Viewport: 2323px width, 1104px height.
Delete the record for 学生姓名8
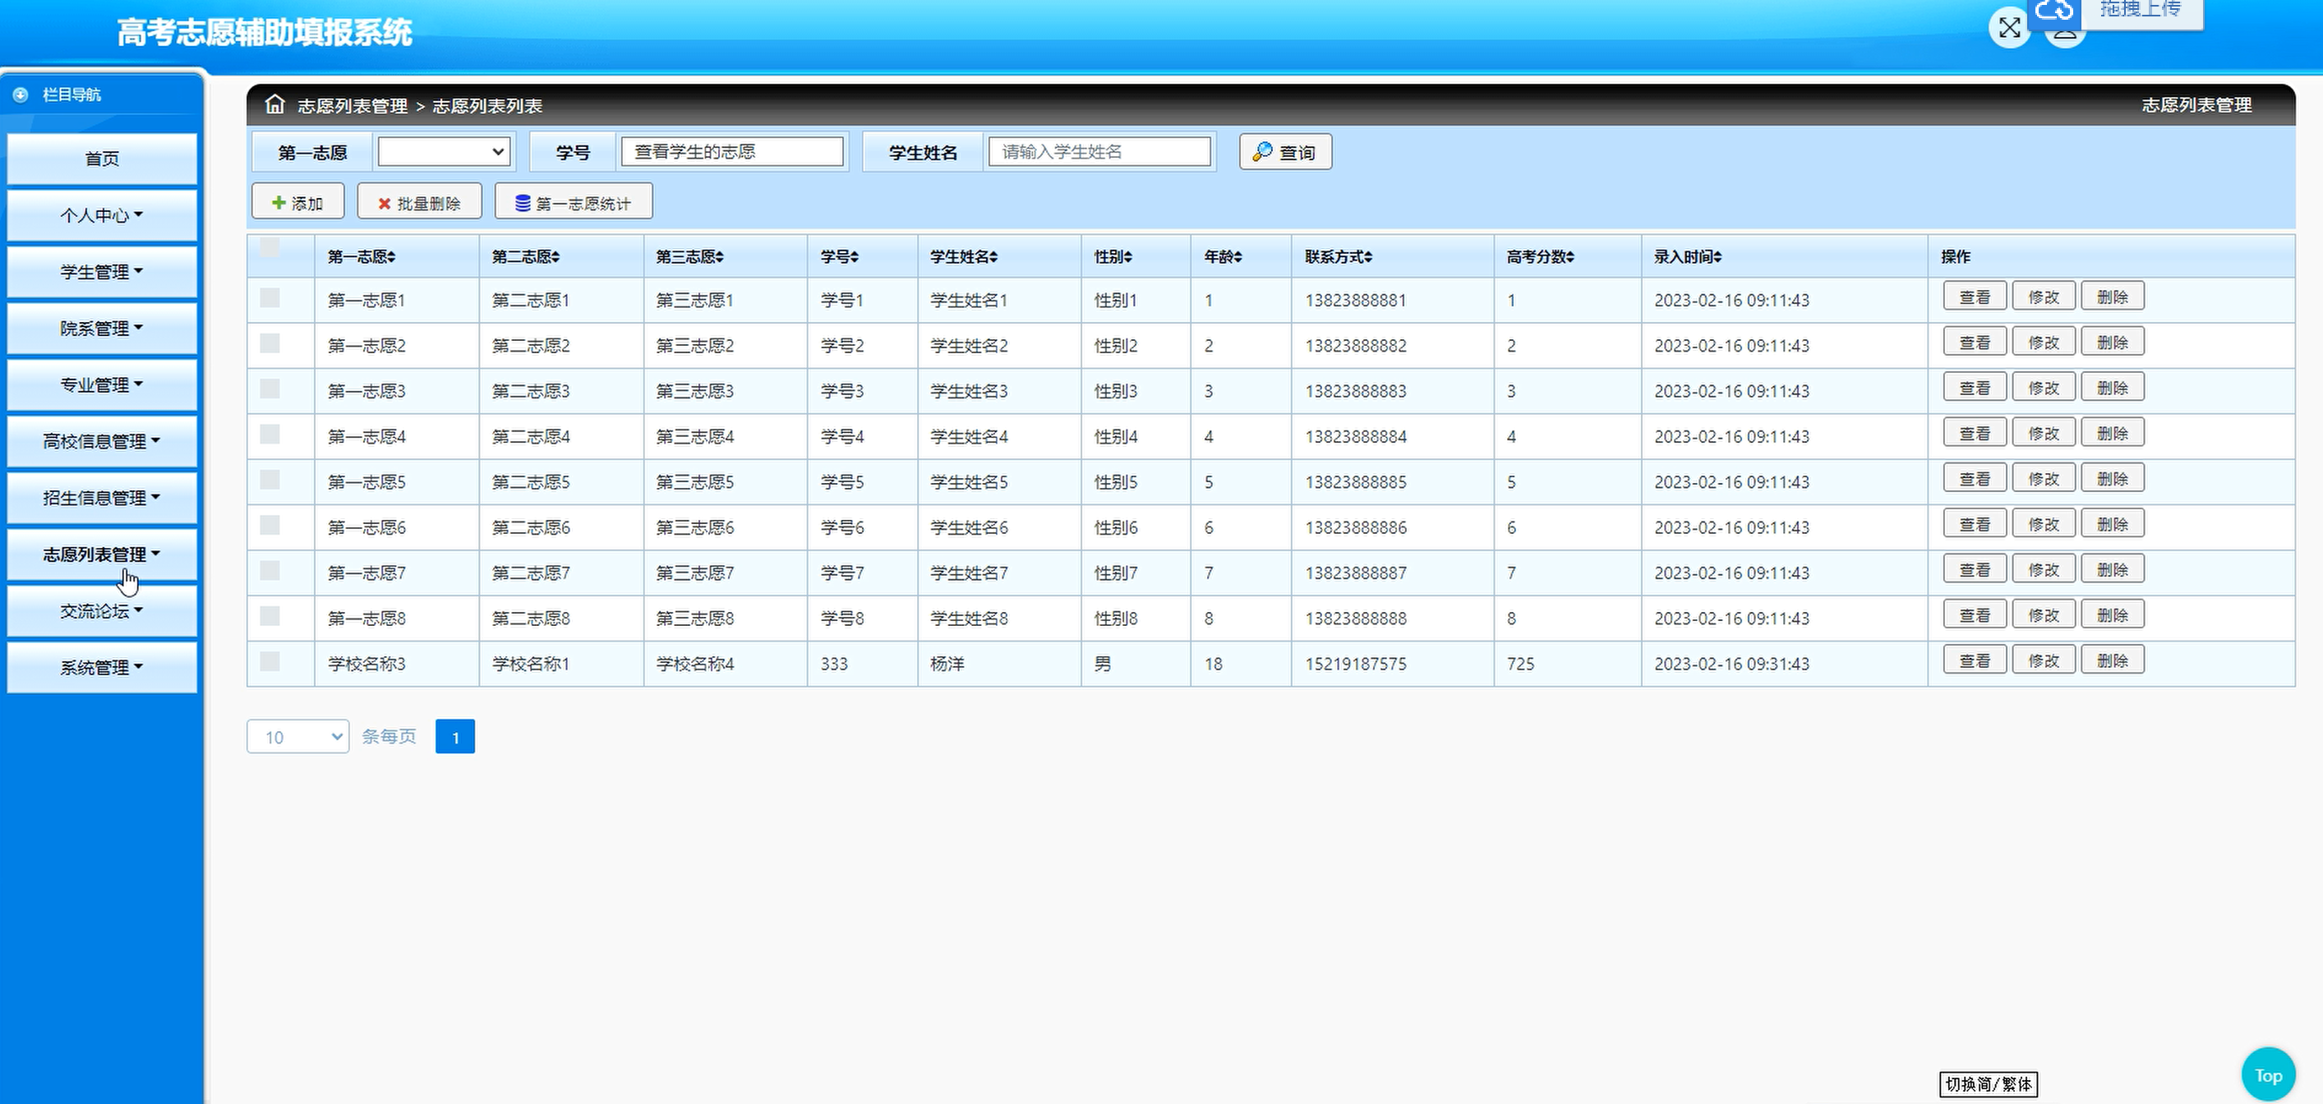click(2113, 615)
